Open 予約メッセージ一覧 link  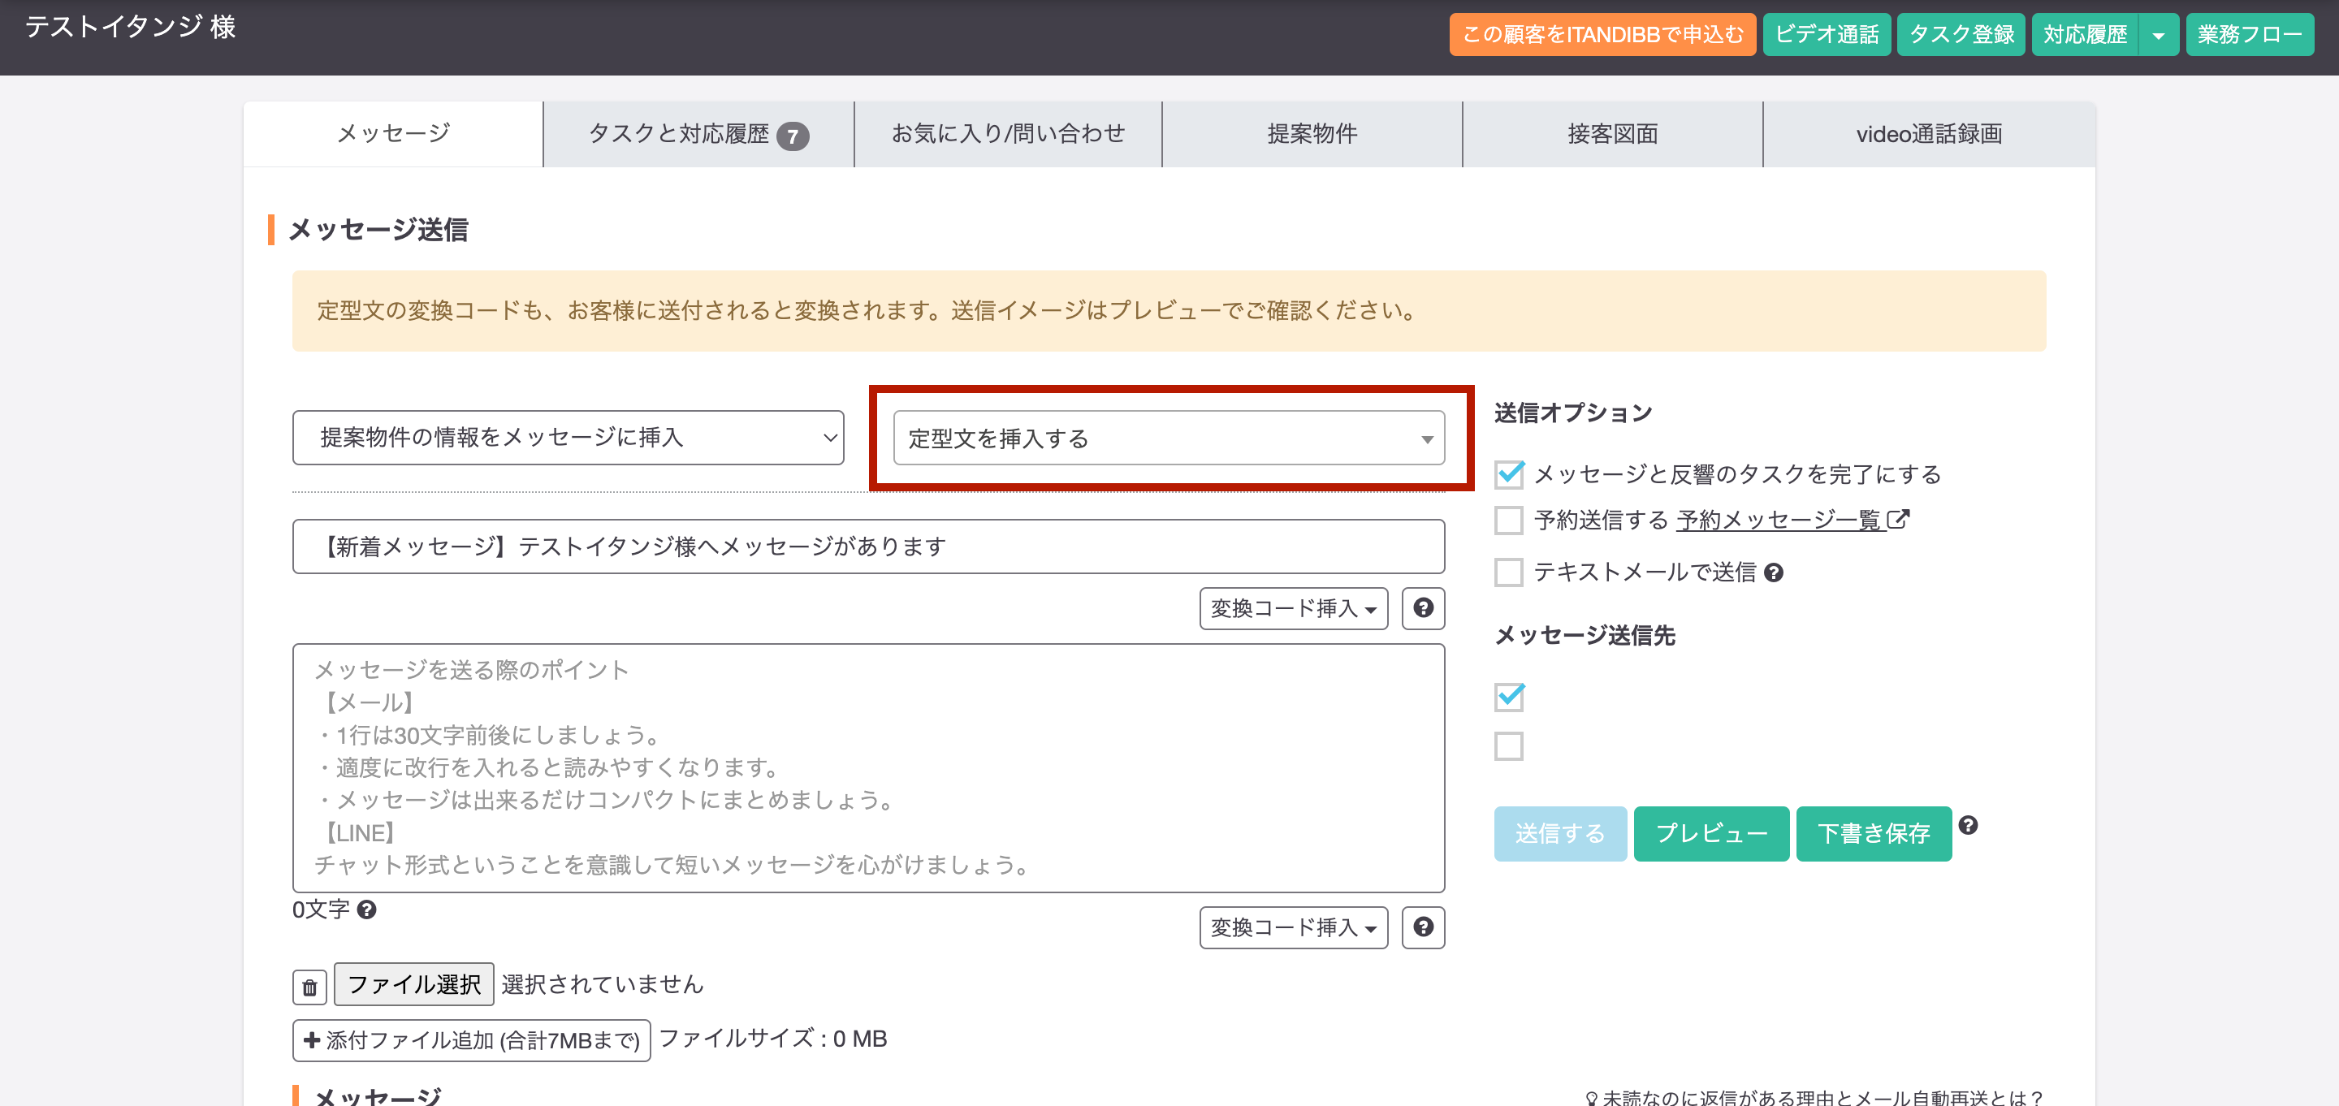tap(1779, 521)
